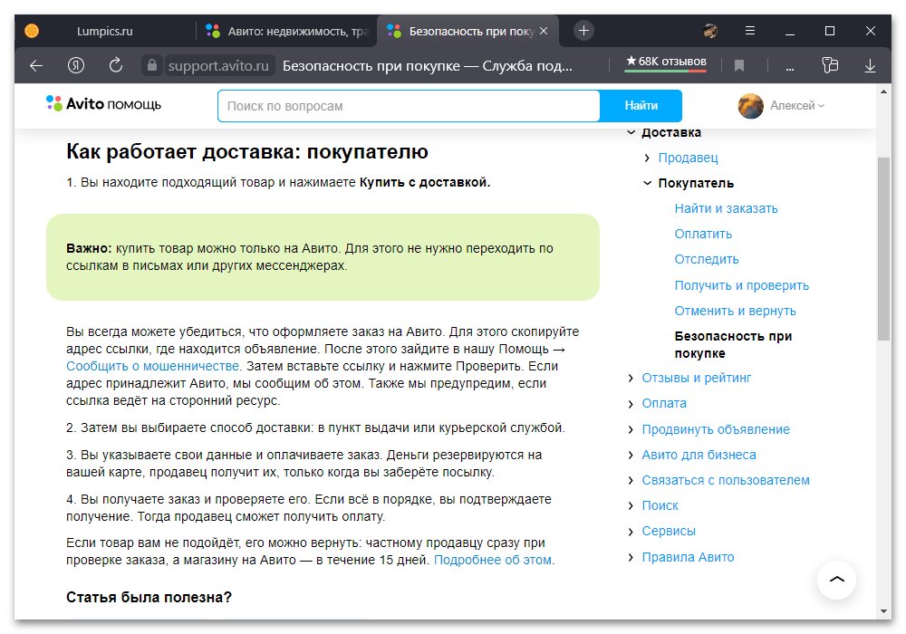Switch to the Lumpics.ru tab
906x634 pixels.
coord(104,31)
